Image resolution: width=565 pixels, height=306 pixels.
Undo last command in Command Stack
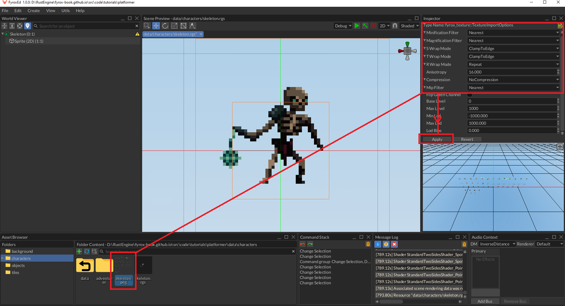click(x=303, y=244)
